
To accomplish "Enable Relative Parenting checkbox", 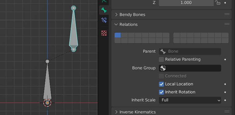I will 161,60.
